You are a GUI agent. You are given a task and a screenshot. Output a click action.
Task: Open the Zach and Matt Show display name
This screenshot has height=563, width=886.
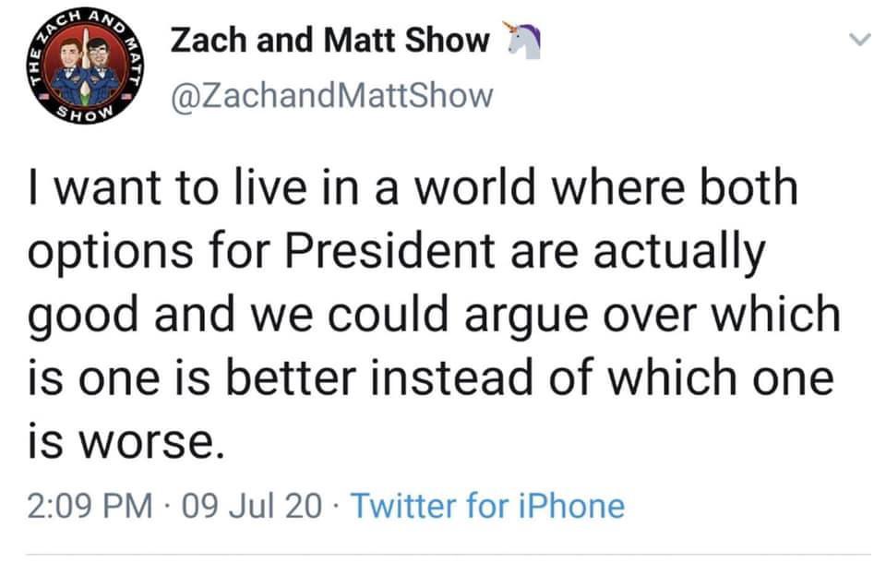tap(329, 40)
